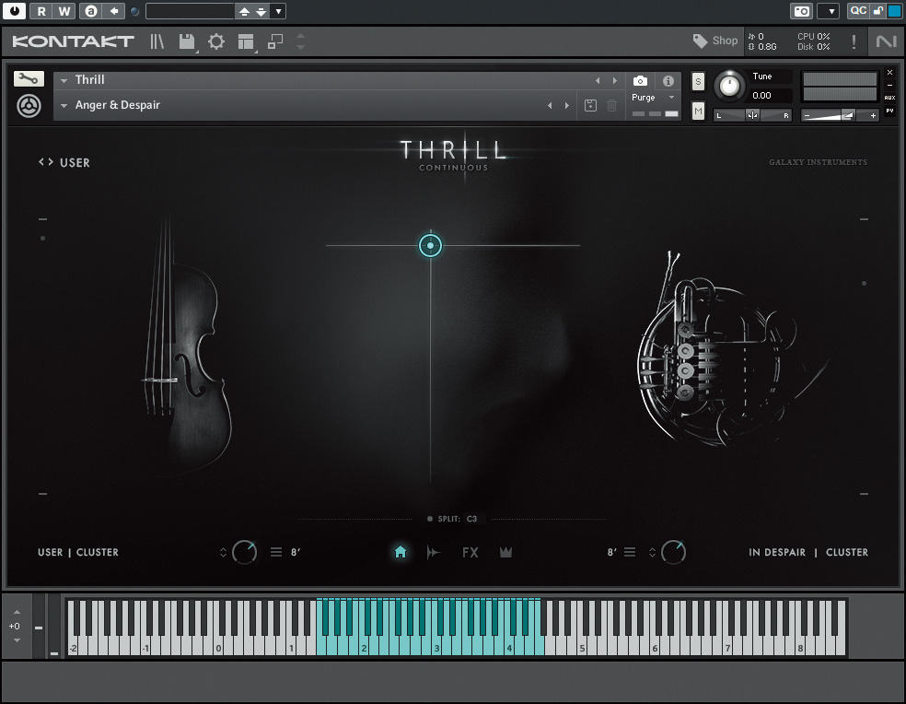Viewport: 906px width, 704px height.
Task: Open the USER preset browser arrows
Action: coord(46,162)
